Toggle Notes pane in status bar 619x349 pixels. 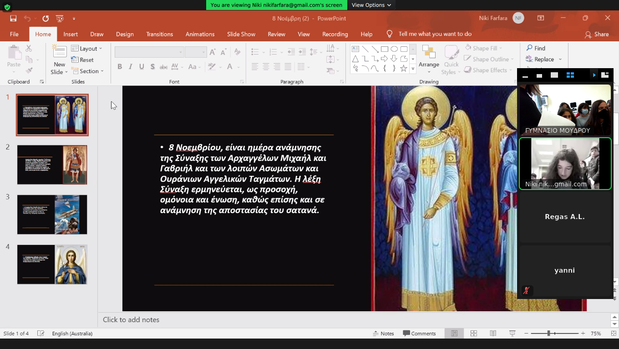coord(383,333)
